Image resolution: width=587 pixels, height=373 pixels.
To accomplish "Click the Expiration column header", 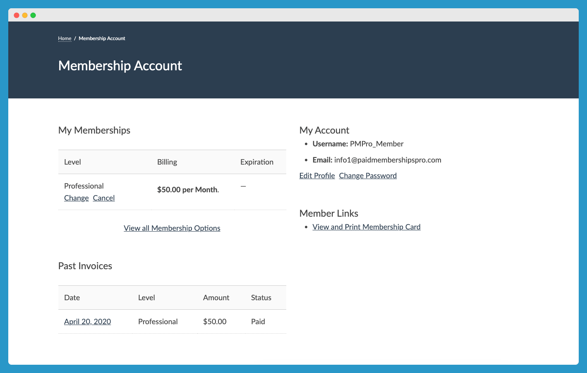I will [x=256, y=162].
